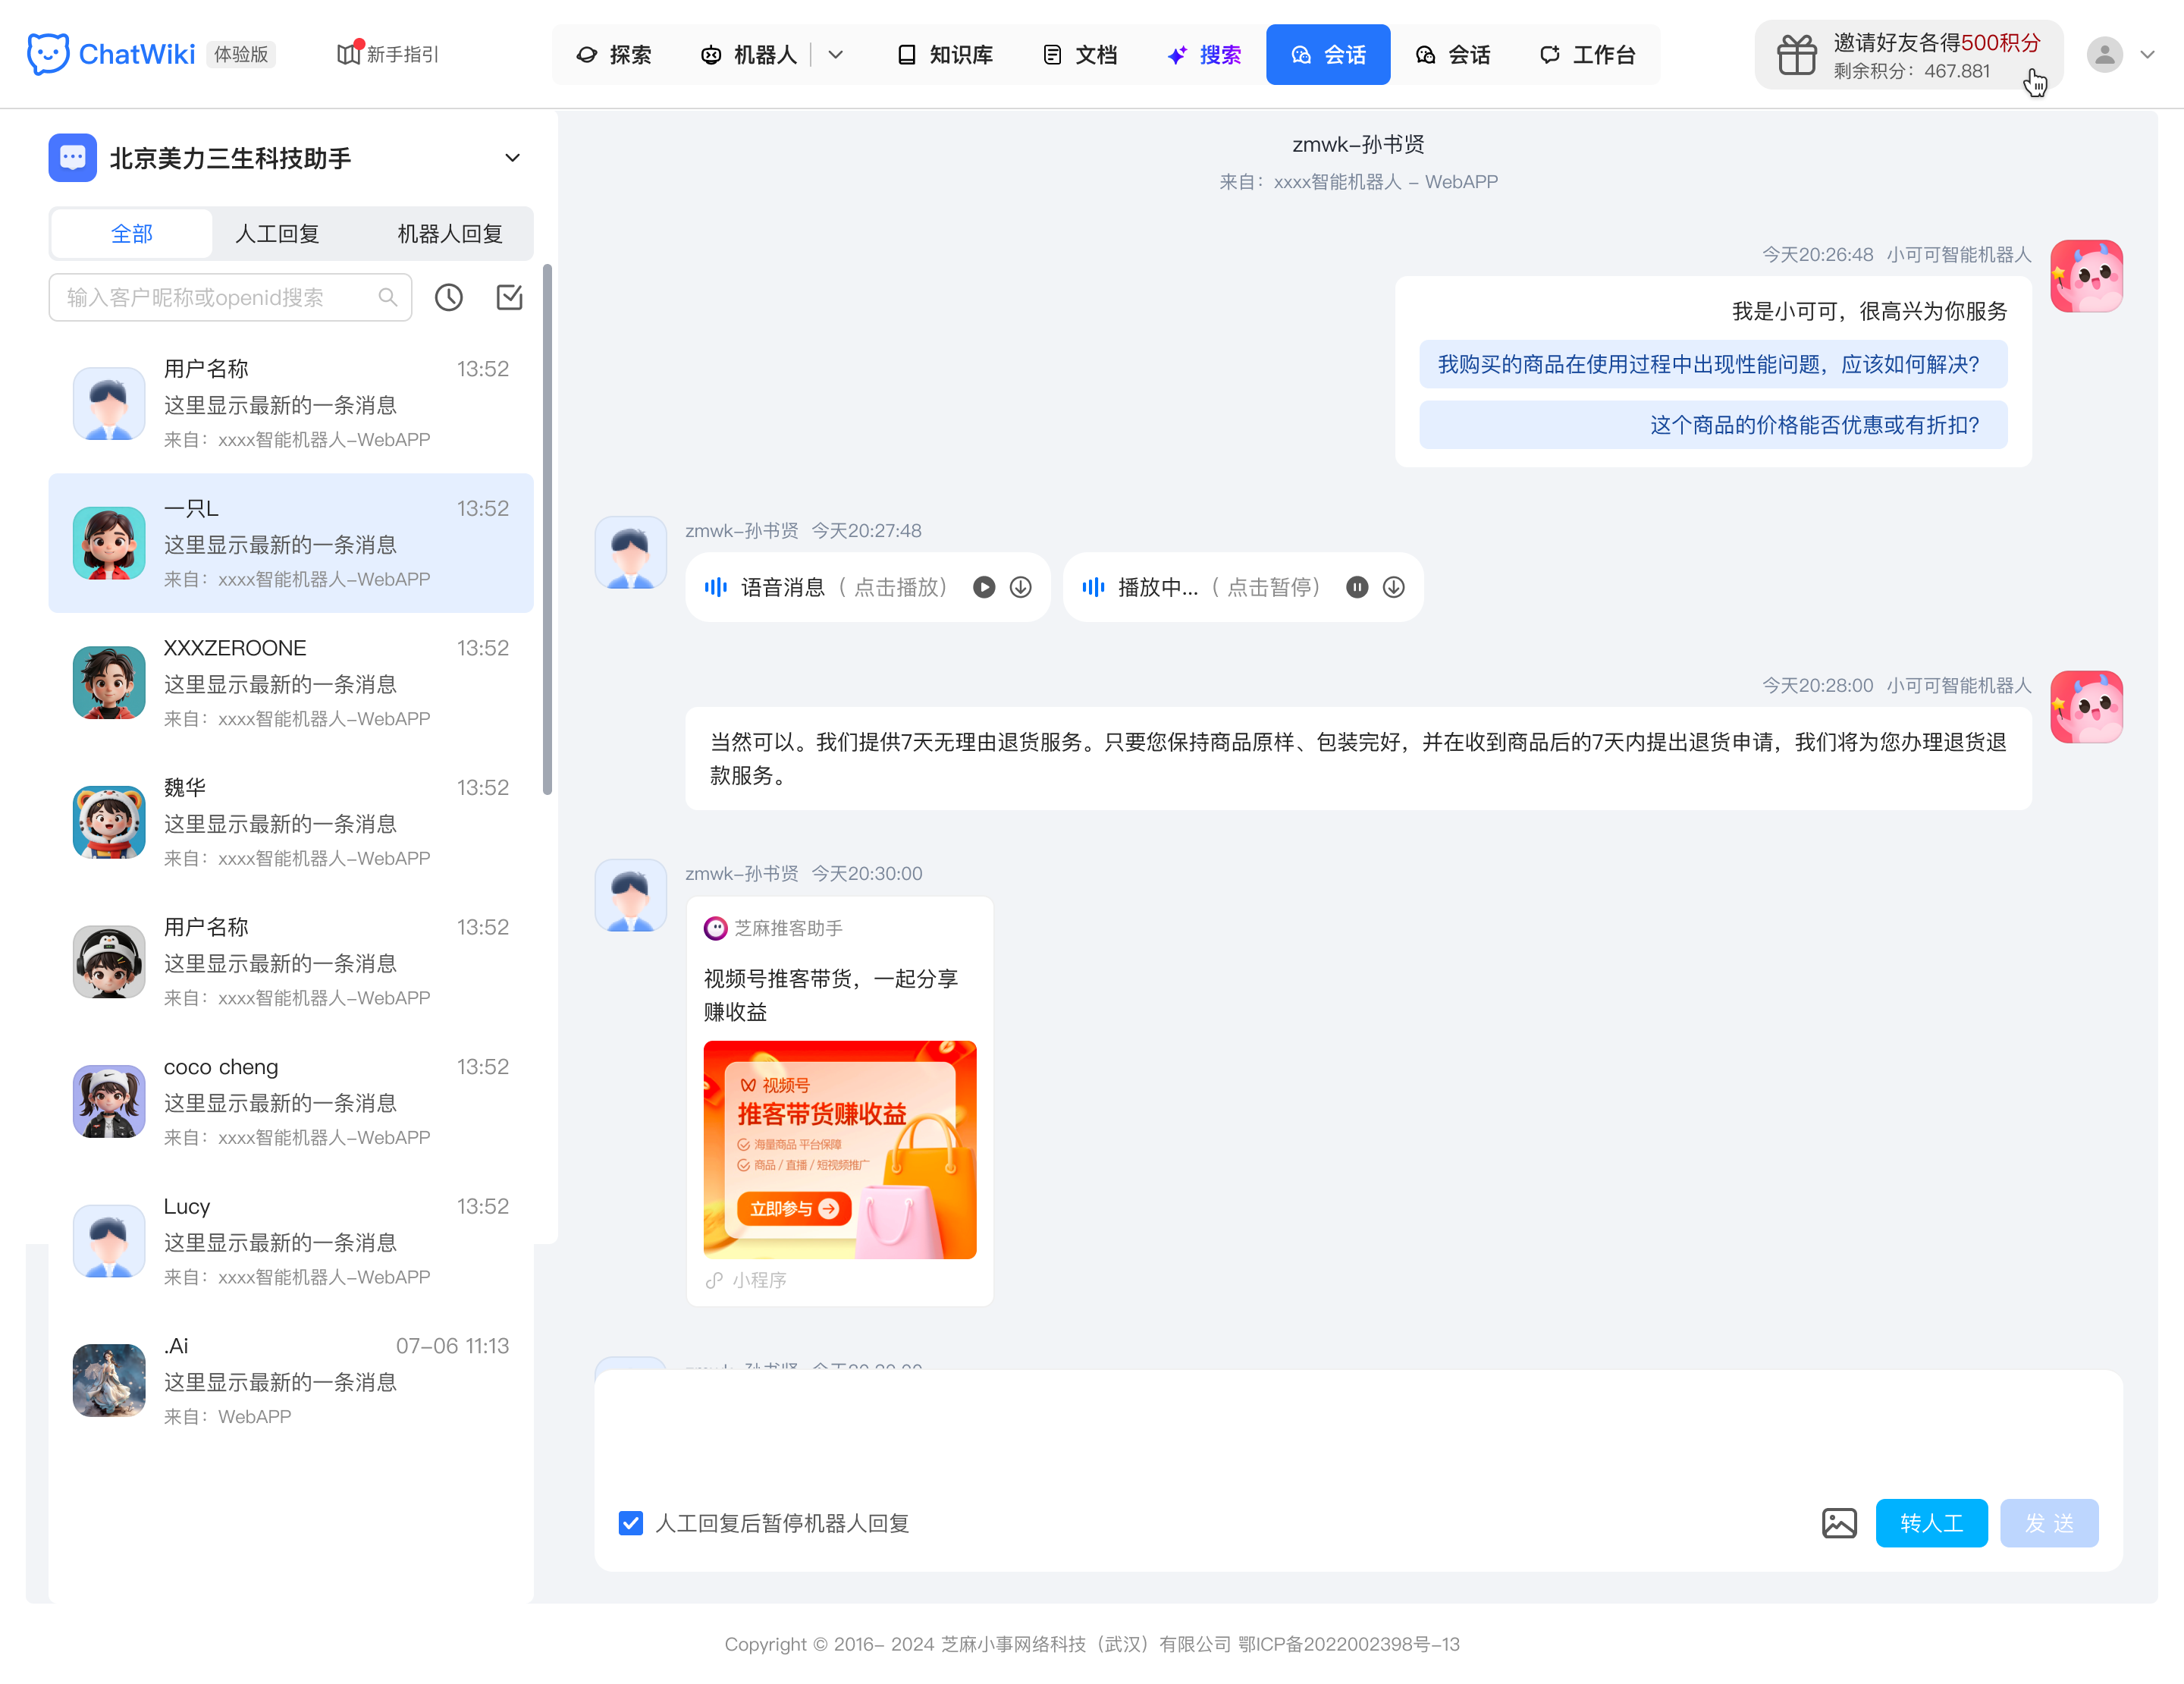
Task: Download the 播放中 voice message
Action: pyautogui.click(x=1393, y=587)
